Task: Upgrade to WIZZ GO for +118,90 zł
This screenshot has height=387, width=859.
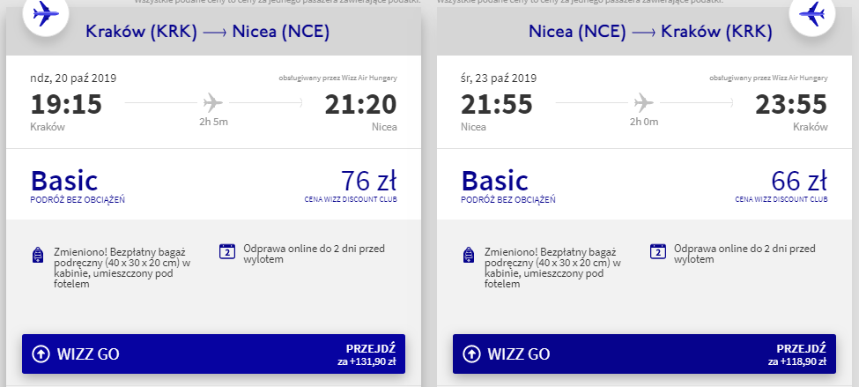Action: coord(644,354)
